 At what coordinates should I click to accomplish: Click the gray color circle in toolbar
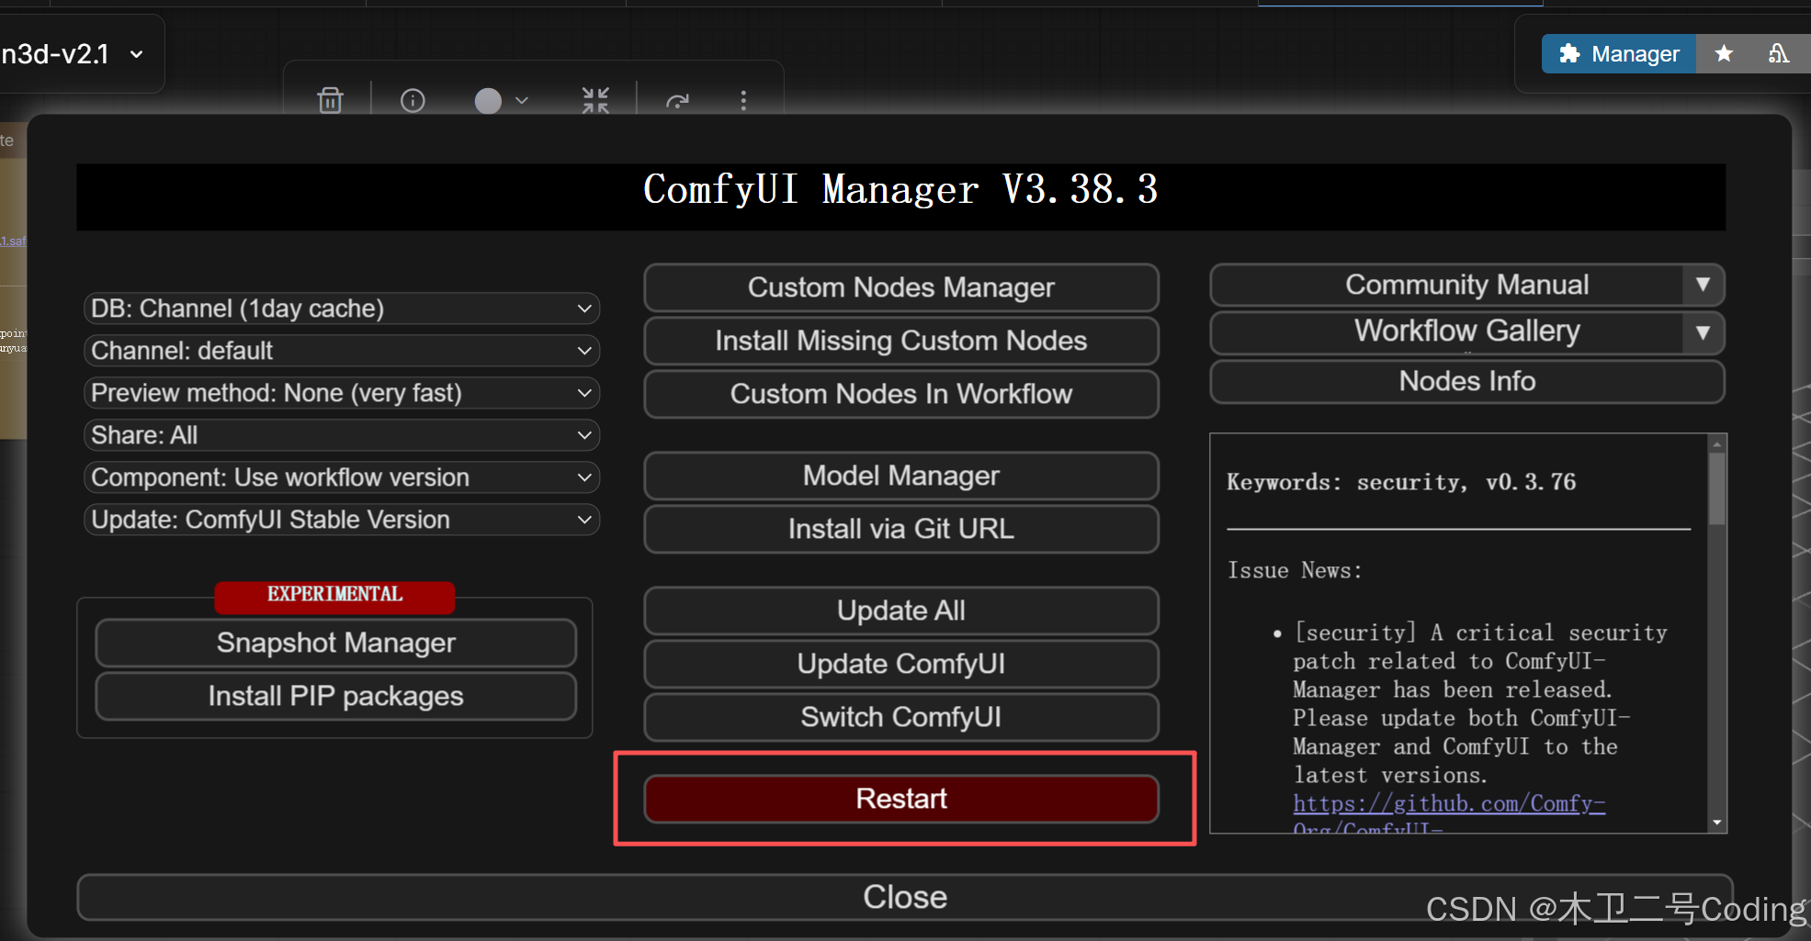point(488,100)
